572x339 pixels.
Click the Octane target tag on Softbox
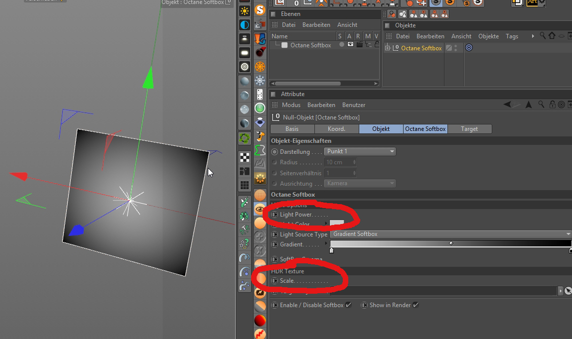pos(469,48)
